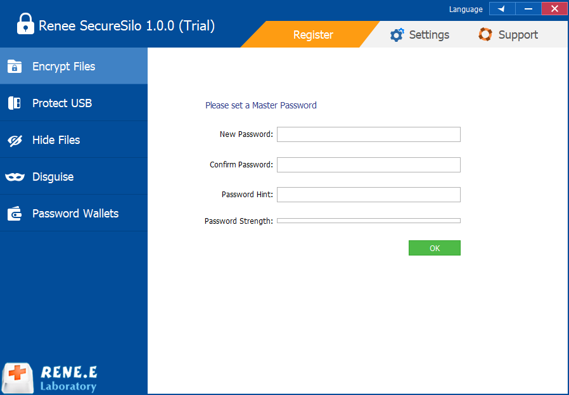The height and width of the screenshot is (395, 569).
Task: Select Hide Files text in sidebar
Action: tap(56, 139)
